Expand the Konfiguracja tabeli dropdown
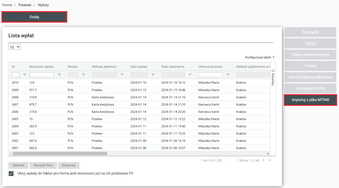 click(260, 57)
